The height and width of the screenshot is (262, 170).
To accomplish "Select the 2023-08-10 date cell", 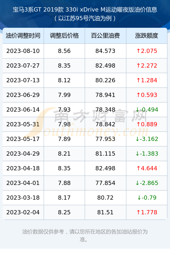I will click(x=23, y=51).
